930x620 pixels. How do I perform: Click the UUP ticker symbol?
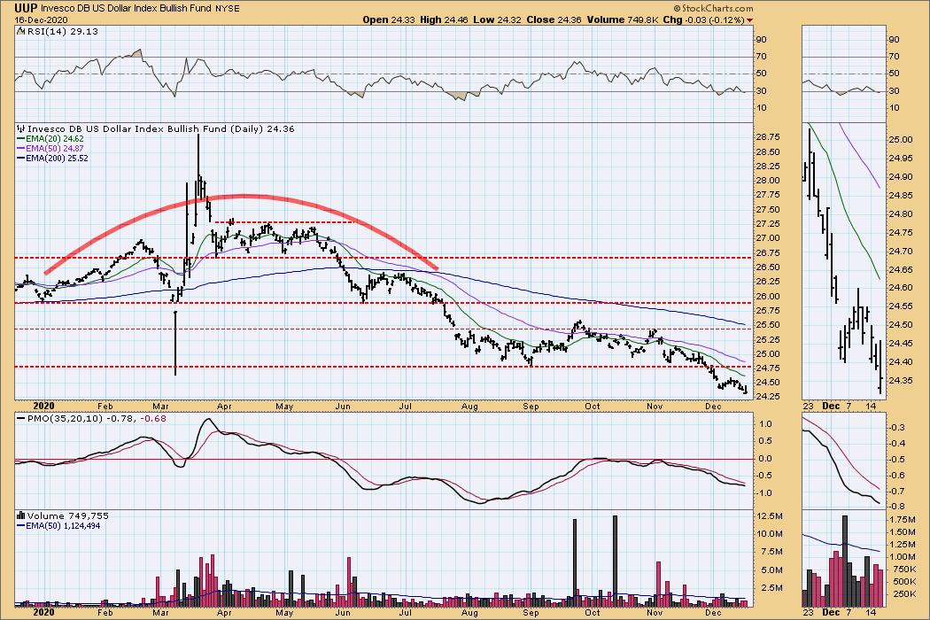tap(27, 8)
